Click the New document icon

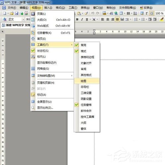coord(5,14)
